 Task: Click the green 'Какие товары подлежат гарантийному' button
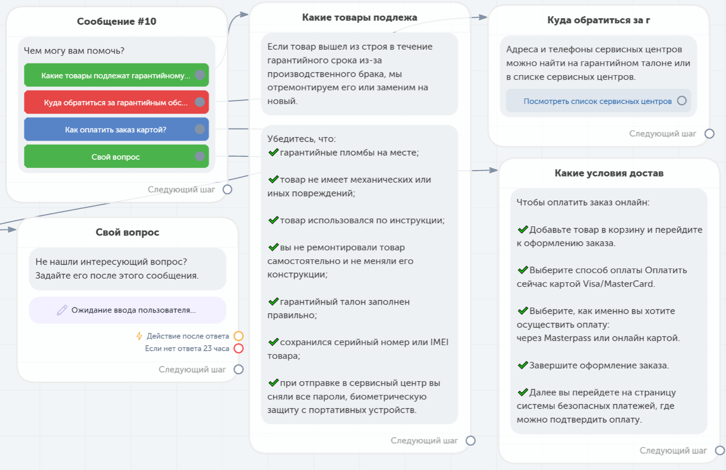(116, 75)
